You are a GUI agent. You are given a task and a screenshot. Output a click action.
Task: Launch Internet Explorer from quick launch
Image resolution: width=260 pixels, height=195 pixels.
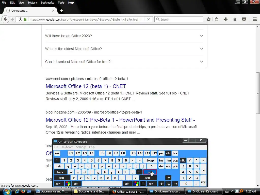click(17, 191)
